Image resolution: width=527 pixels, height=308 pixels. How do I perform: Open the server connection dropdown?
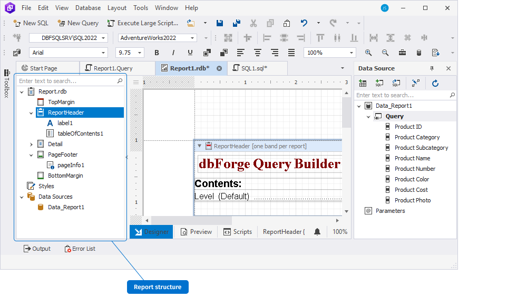click(103, 38)
